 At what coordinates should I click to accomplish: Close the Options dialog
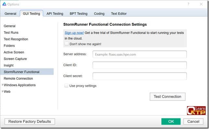tap(201, 4)
